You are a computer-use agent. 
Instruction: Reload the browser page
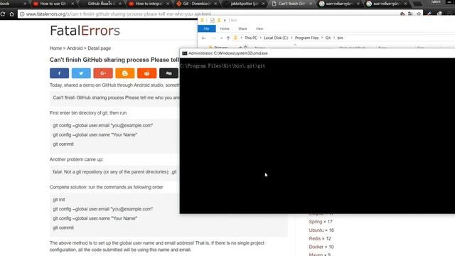pyautogui.click(x=3, y=14)
